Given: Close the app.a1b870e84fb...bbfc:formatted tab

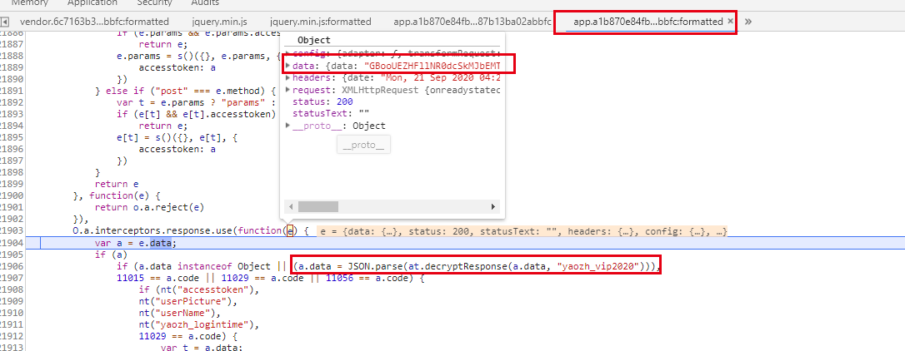Looking at the screenshot, I should click(730, 22).
